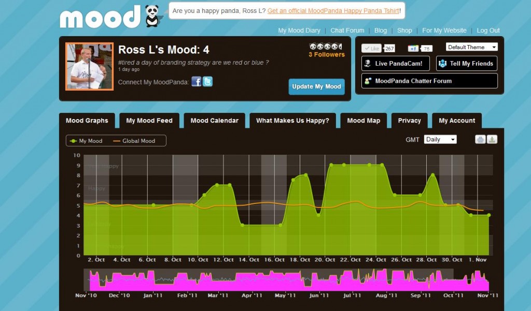Open the Daily interval dropdown
Screen dimensions: 531x311
pyautogui.click(x=440, y=139)
